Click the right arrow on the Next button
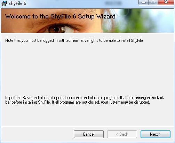Image resolution: width=175 pixels, height=143 pixels. coord(160,134)
